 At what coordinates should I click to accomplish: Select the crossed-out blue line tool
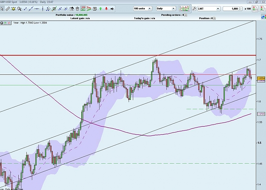point(66,9)
